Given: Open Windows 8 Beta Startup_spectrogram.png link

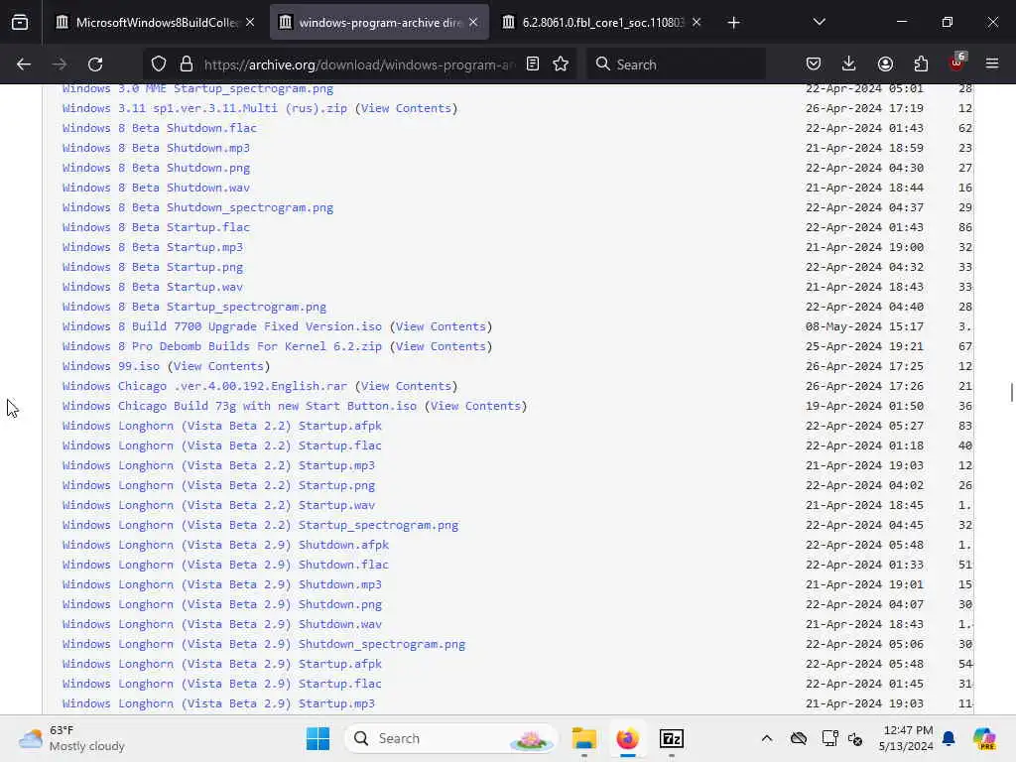Looking at the screenshot, I should coord(194,308).
